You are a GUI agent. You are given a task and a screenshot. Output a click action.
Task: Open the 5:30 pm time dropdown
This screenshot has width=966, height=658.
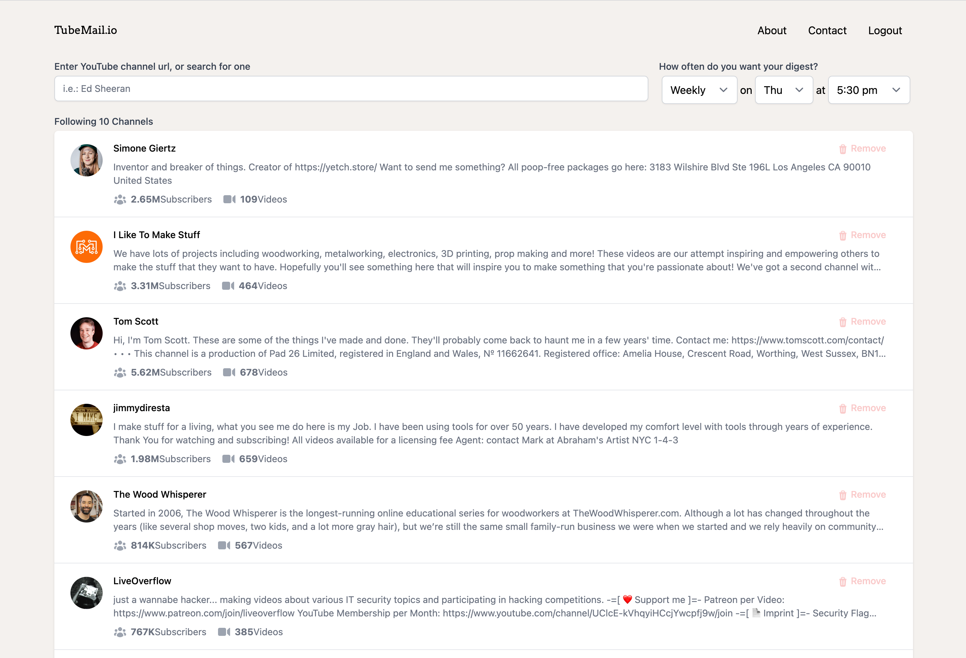pyautogui.click(x=869, y=90)
